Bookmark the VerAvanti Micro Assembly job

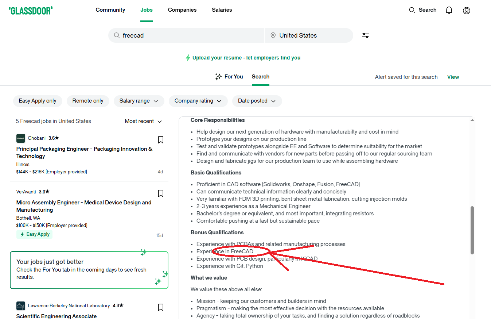coord(160,193)
